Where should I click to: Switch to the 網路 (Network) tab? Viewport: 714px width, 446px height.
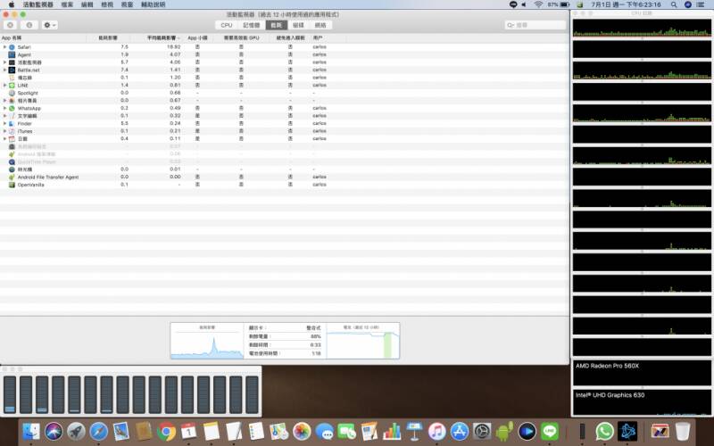[x=320, y=25]
